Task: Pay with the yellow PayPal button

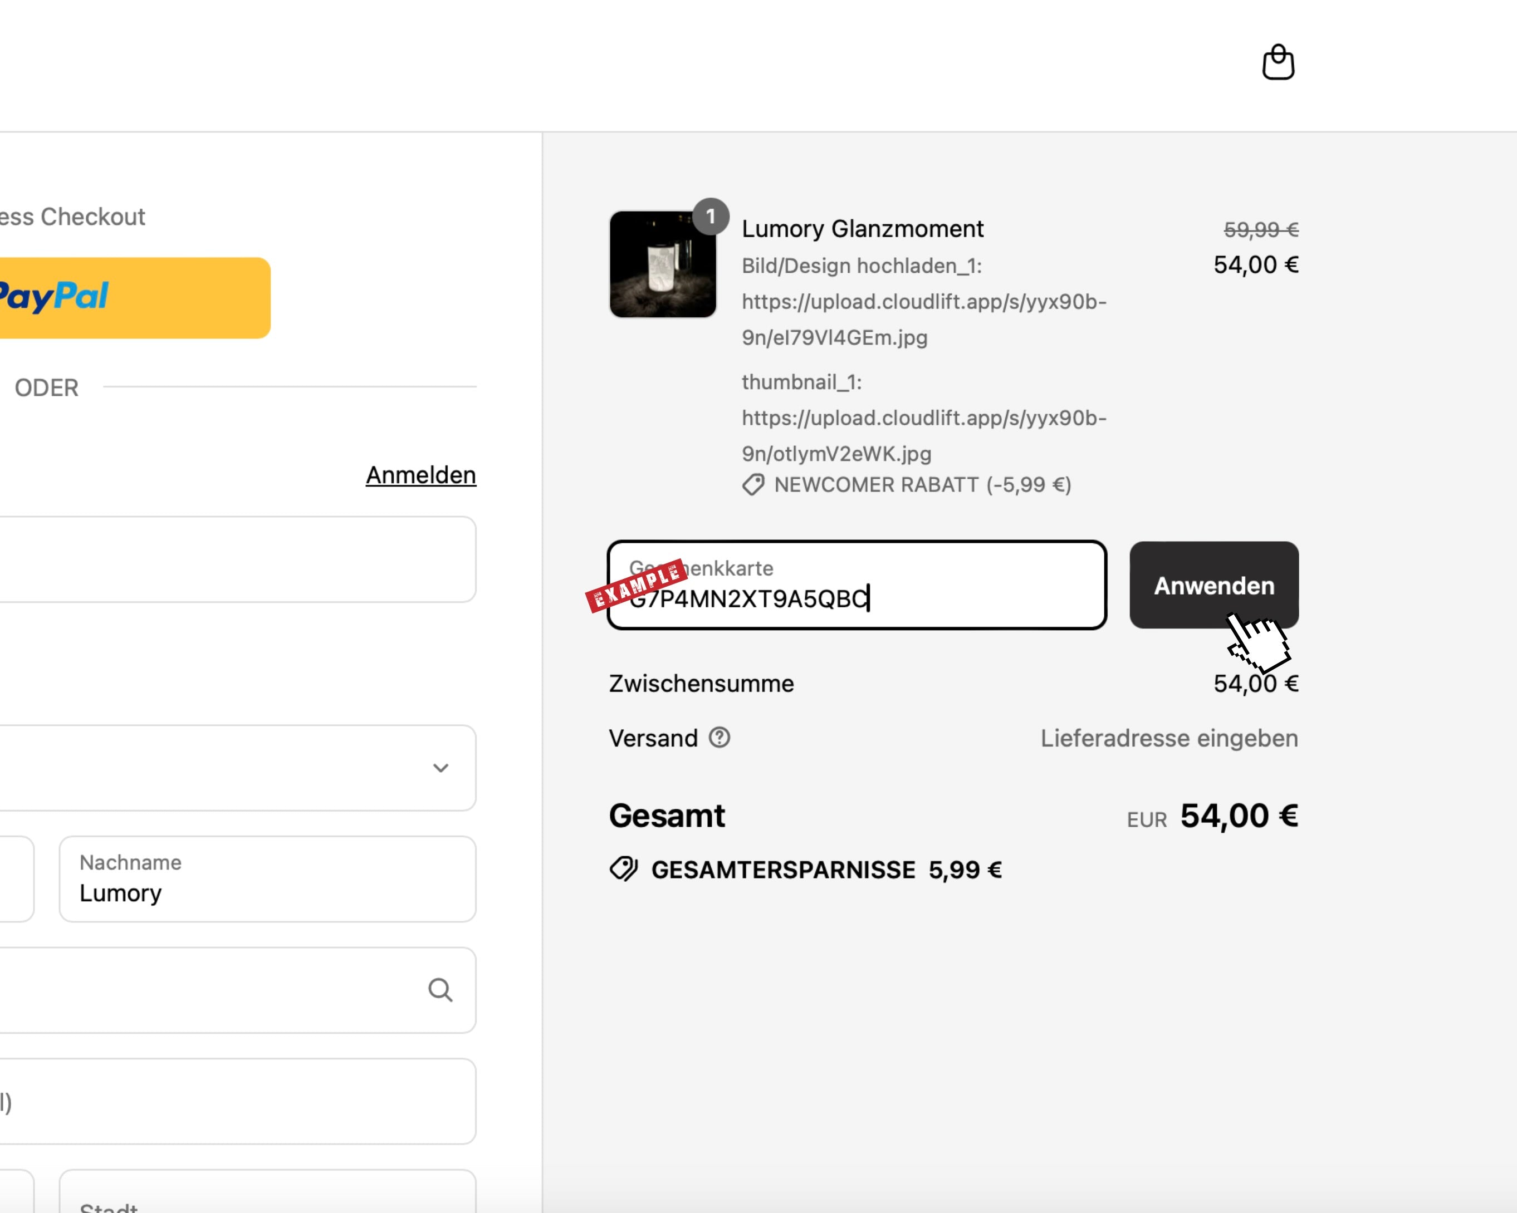Action: coord(134,297)
